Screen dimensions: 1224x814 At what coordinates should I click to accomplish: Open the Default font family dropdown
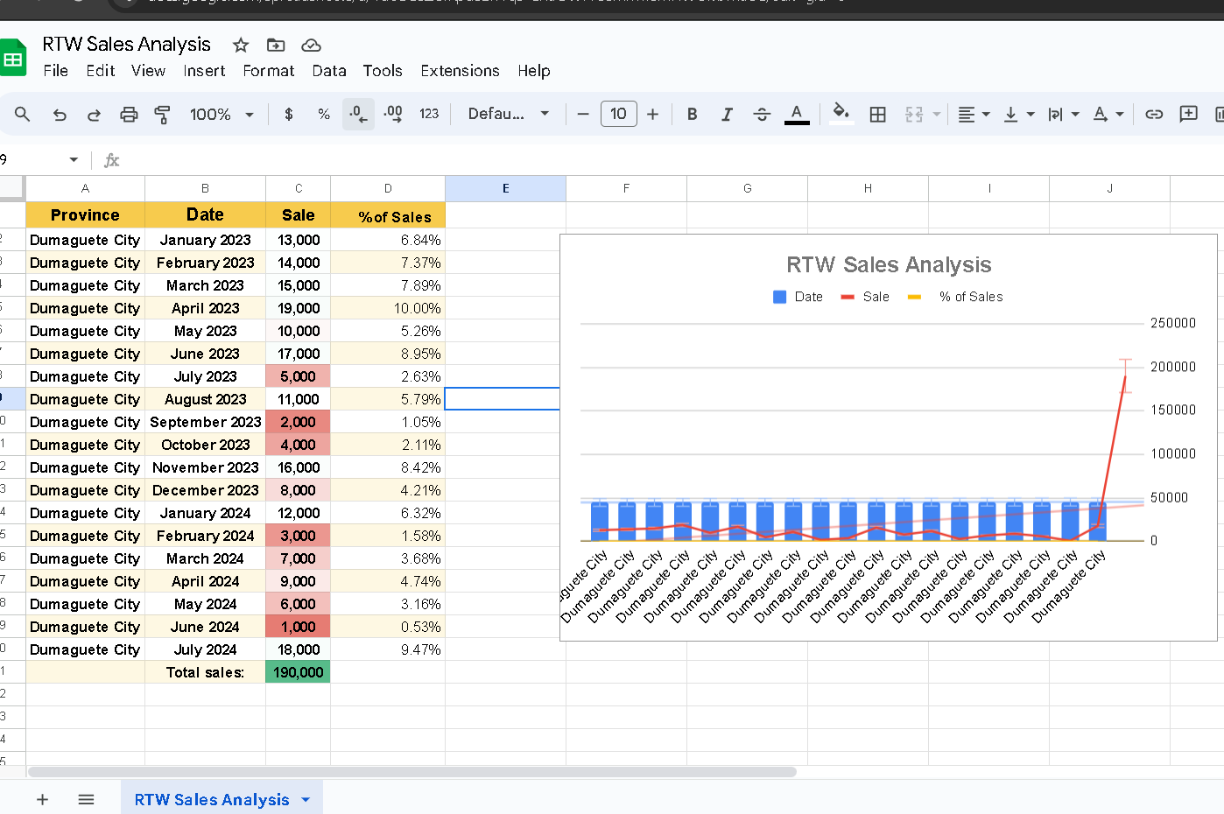508,114
